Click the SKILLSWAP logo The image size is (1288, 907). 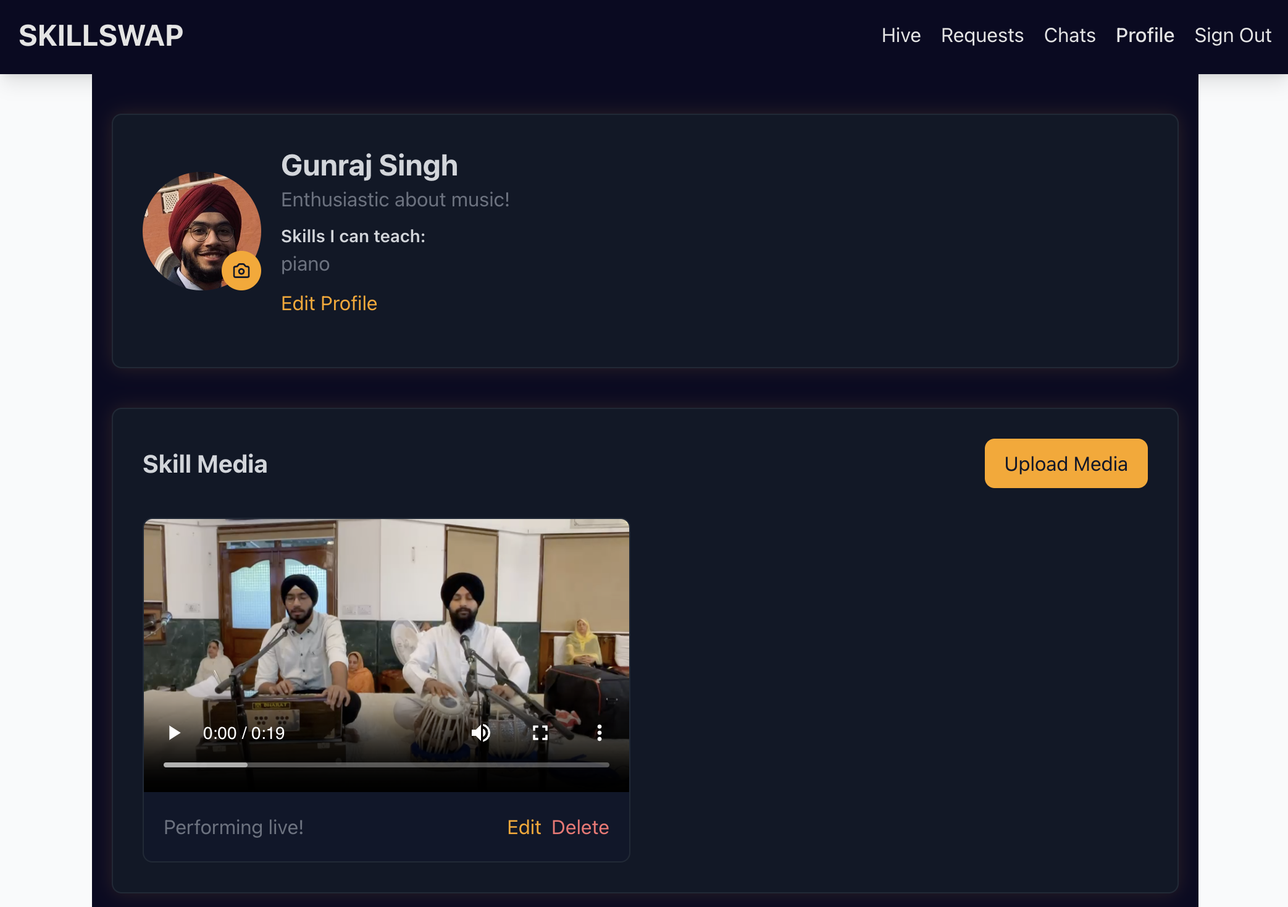pyautogui.click(x=101, y=36)
